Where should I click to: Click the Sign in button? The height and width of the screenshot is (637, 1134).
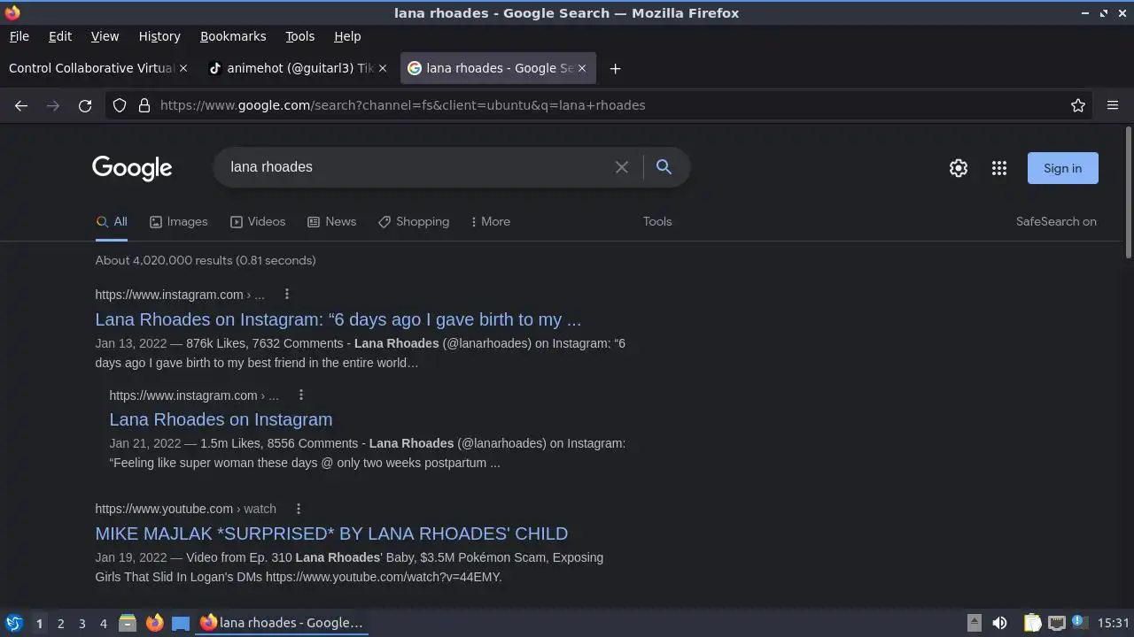tap(1062, 168)
